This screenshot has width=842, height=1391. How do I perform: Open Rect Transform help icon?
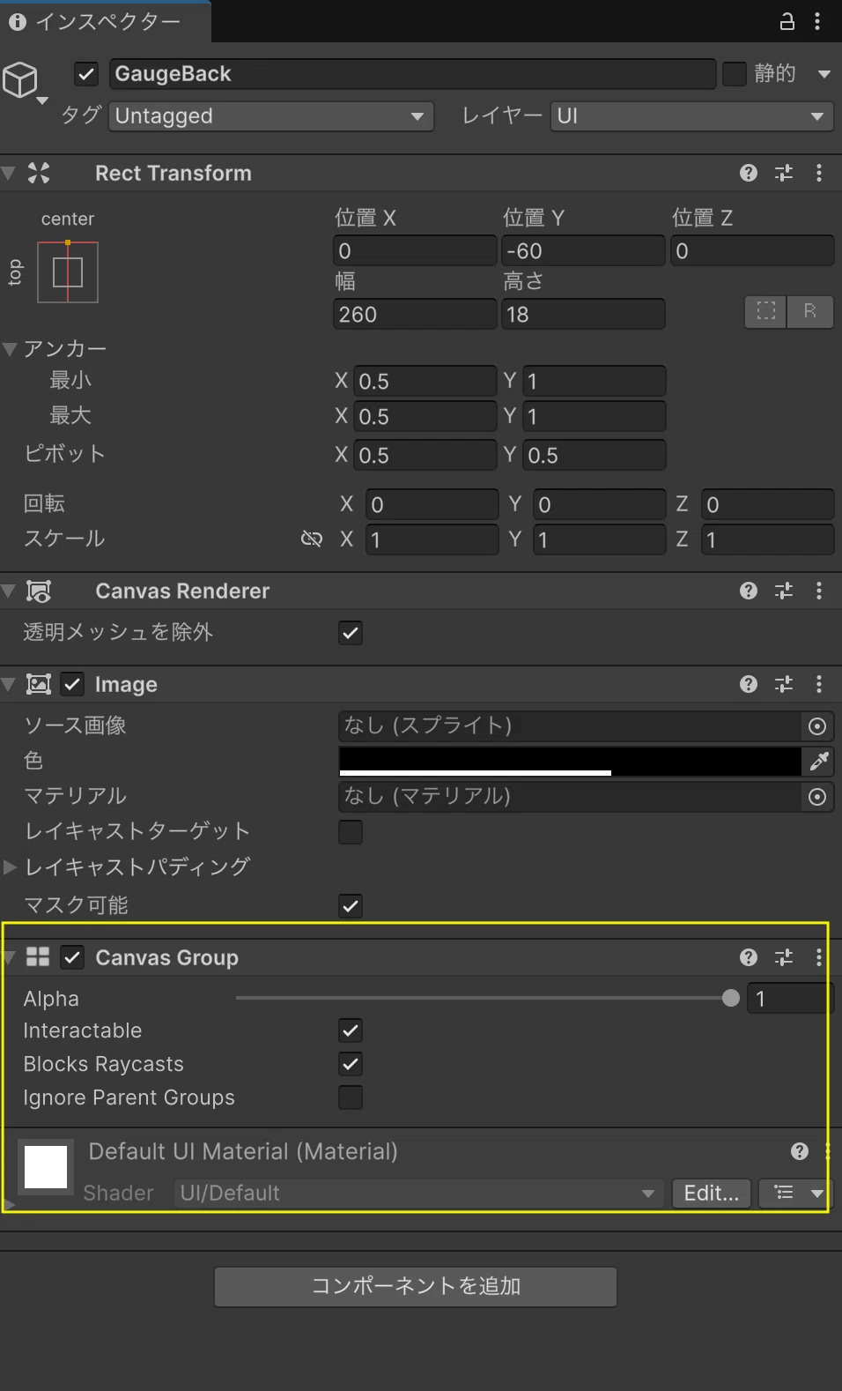pos(749,173)
